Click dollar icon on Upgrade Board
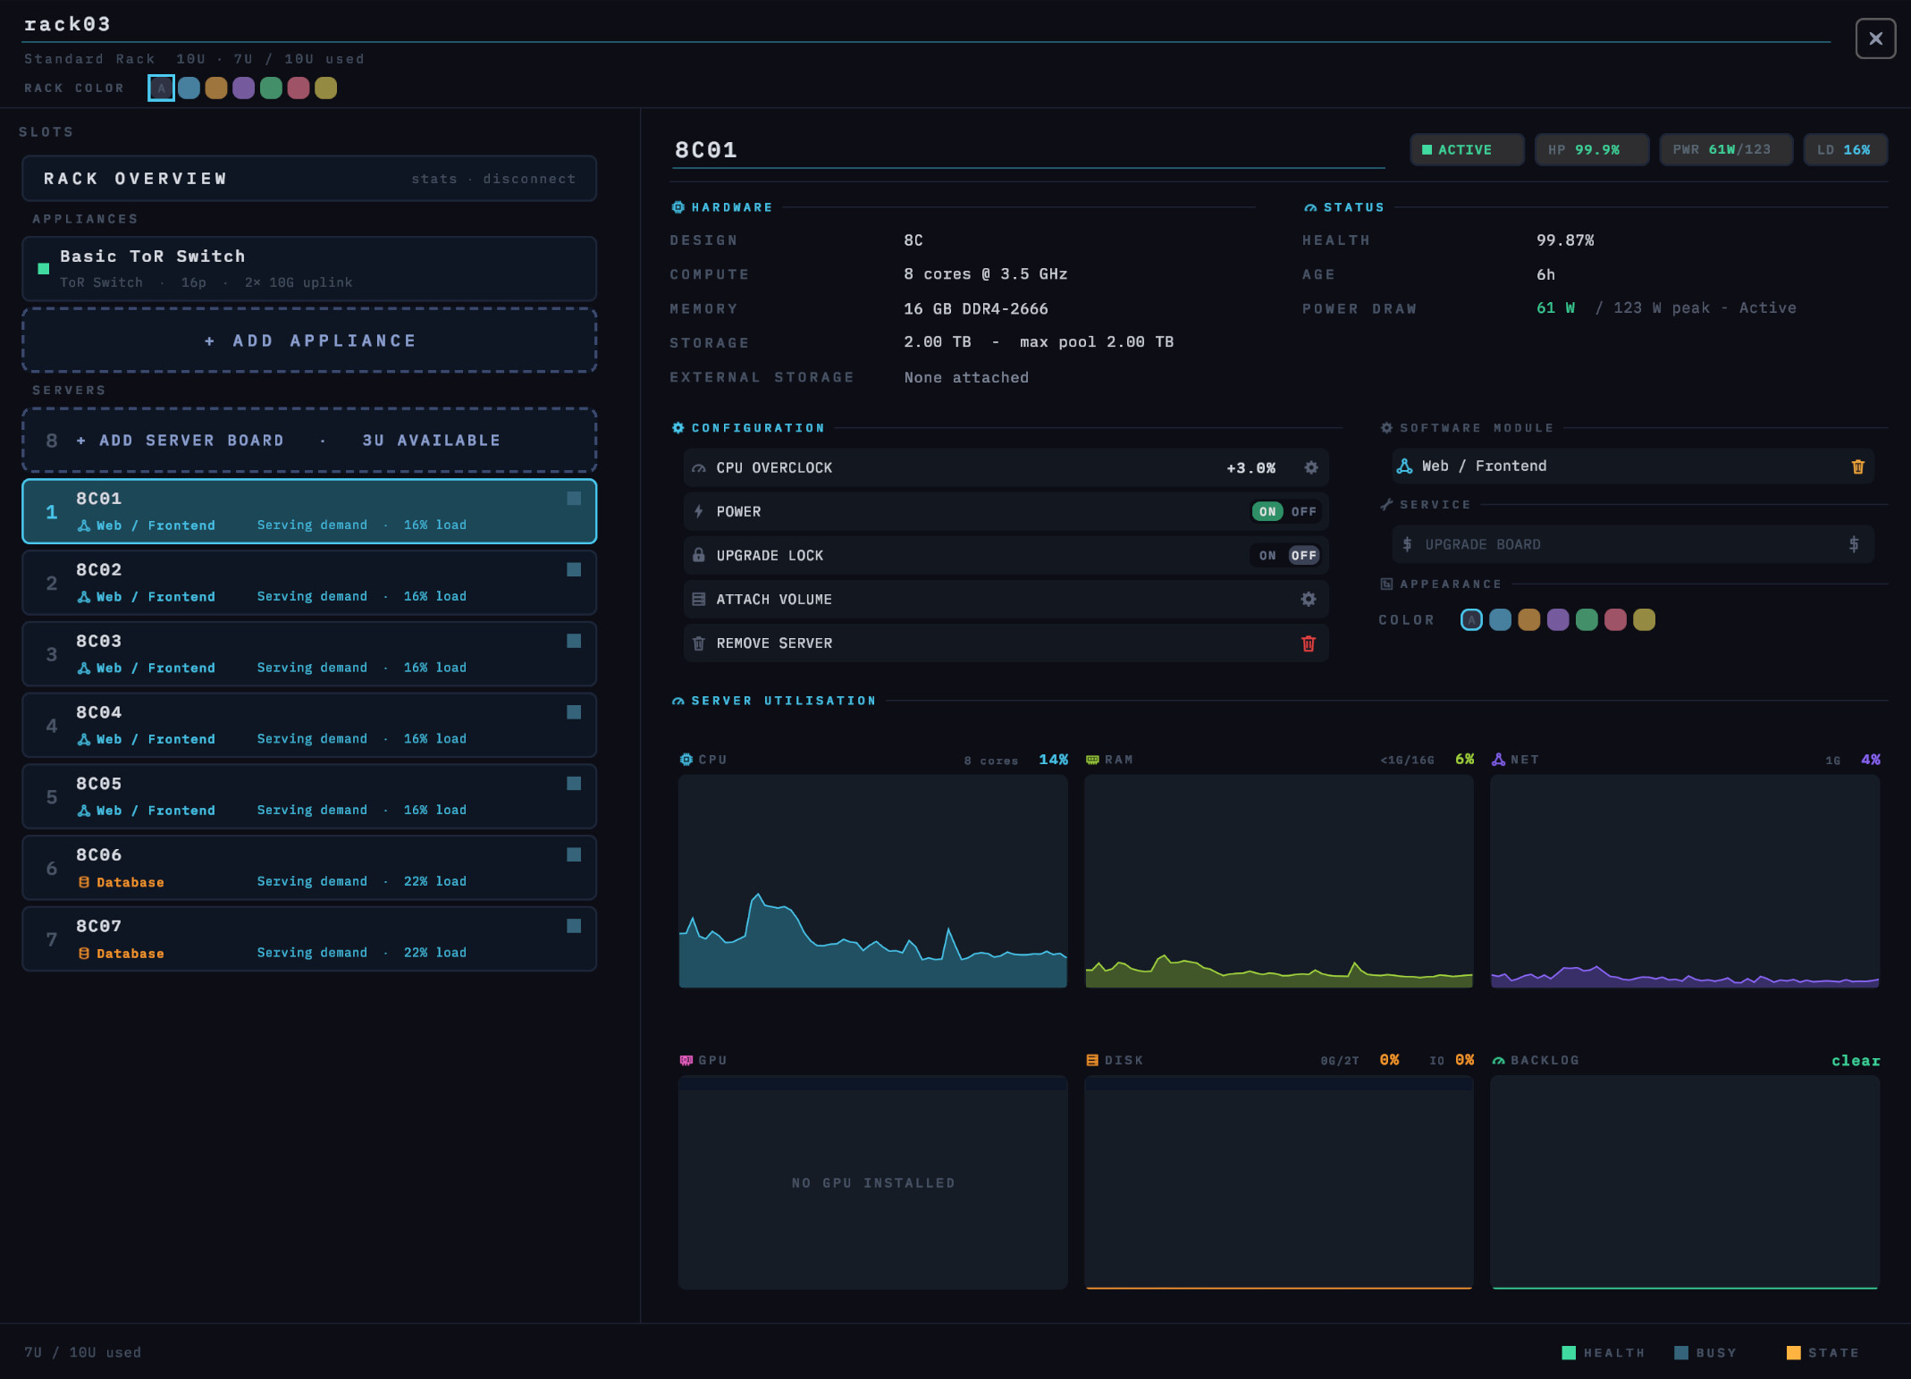The width and height of the screenshot is (1911, 1379). click(1854, 544)
